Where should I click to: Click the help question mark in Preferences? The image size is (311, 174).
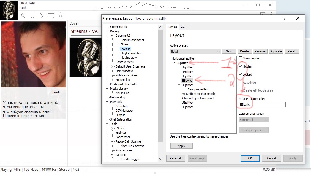[284, 18]
